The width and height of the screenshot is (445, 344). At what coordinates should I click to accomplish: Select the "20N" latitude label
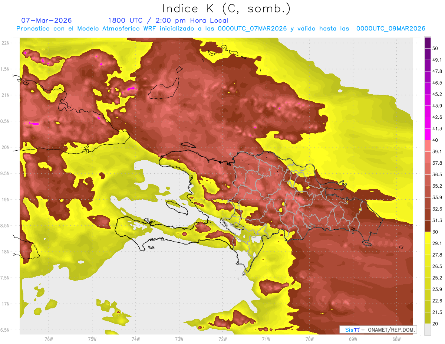tap(6, 147)
